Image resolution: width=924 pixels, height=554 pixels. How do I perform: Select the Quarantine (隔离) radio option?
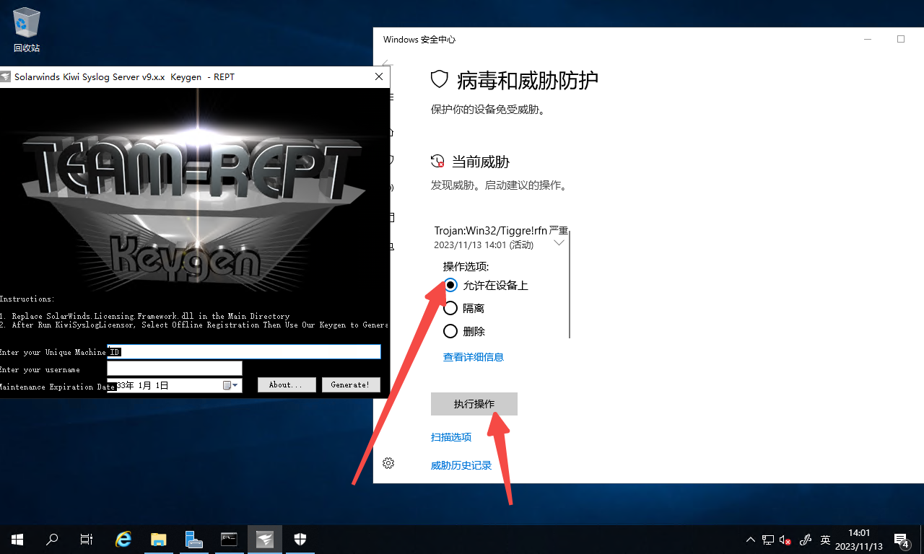[450, 308]
